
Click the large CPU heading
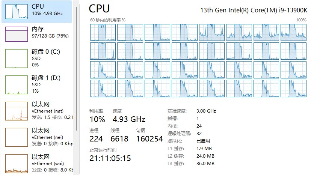[x=100, y=9]
